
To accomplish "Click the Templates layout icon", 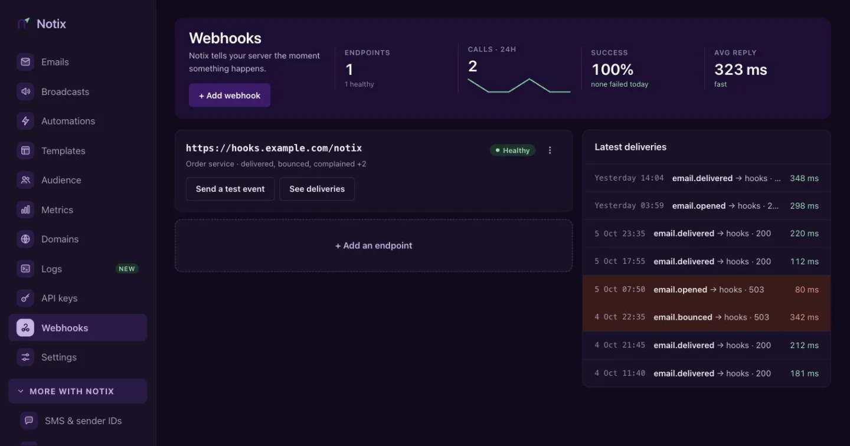I will coord(25,150).
